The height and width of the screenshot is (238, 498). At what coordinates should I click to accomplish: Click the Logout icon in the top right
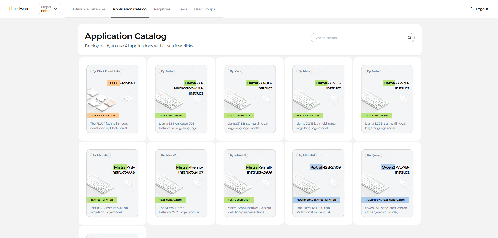[472, 9]
